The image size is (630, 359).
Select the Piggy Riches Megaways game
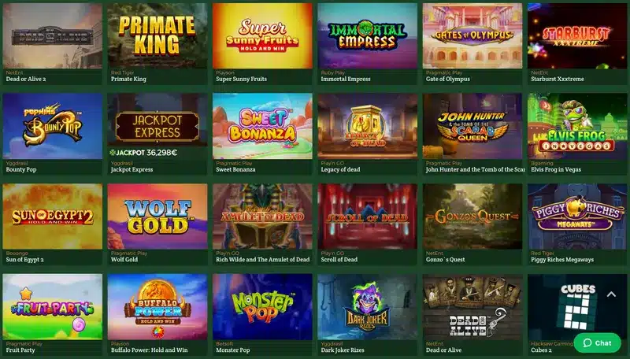tap(577, 217)
